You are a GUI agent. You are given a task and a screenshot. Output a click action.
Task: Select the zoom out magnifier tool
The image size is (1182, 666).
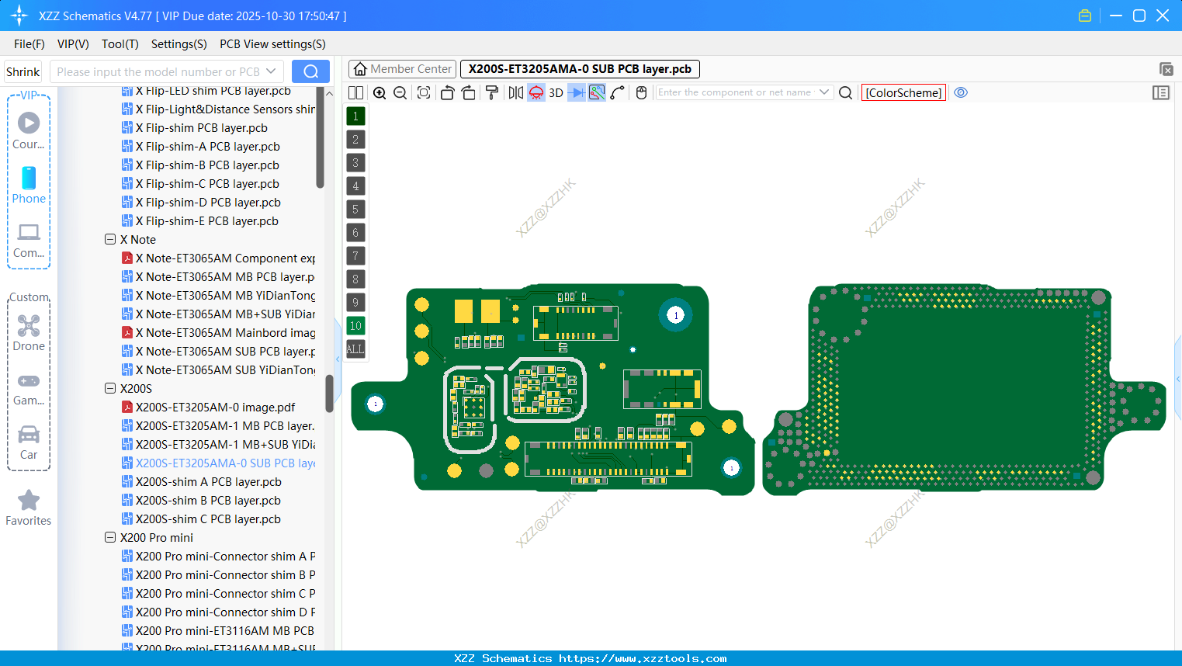point(400,92)
